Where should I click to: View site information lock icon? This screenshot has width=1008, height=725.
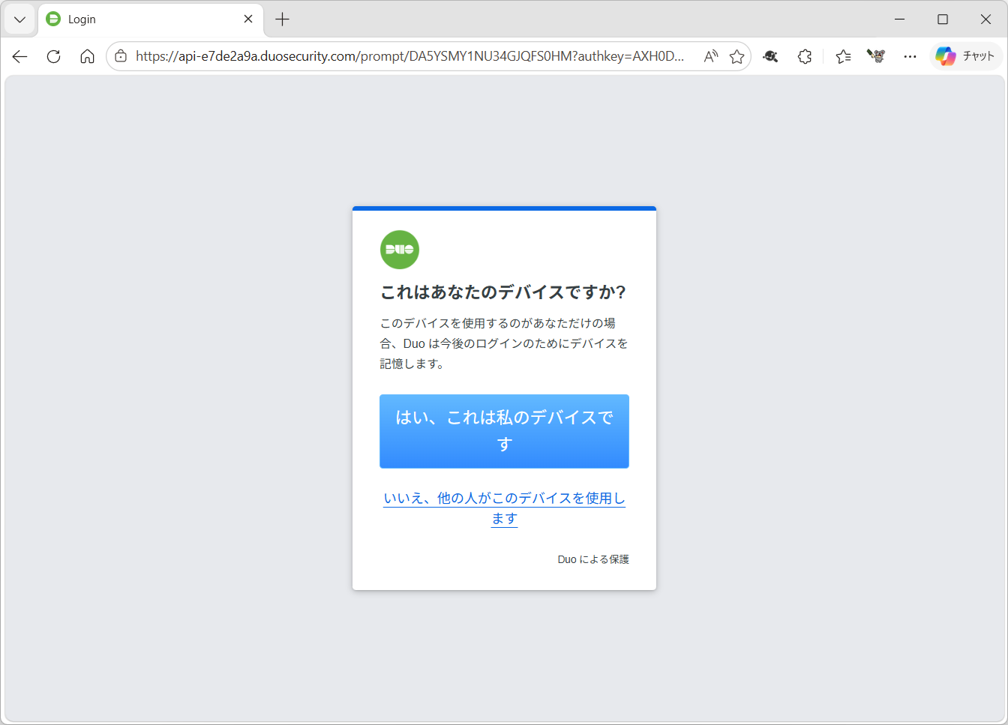[121, 56]
